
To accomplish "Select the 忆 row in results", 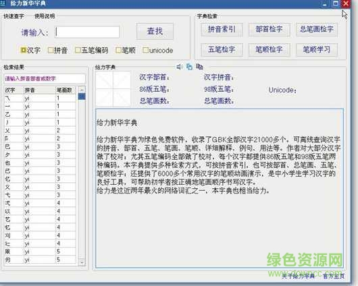I will tap(40, 227).
